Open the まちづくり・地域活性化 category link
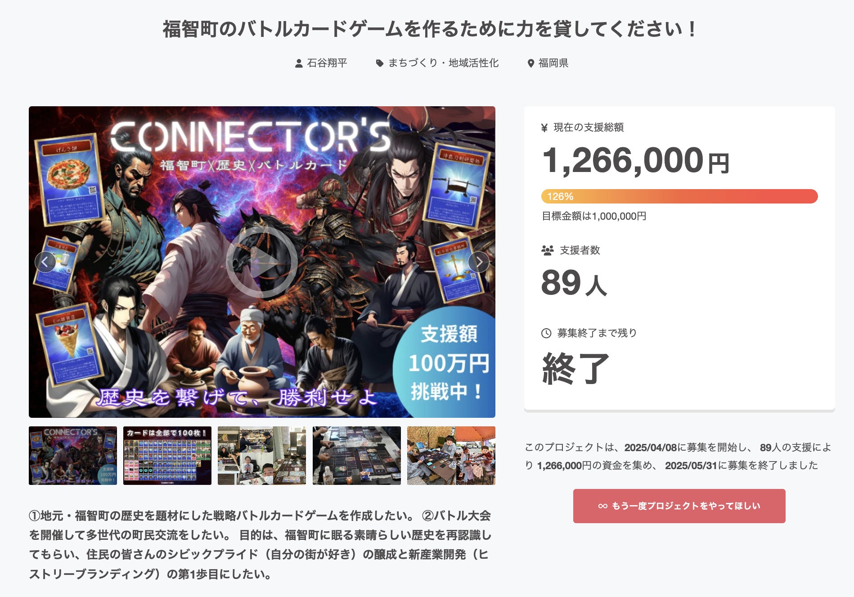The height and width of the screenshot is (597, 854). pos(443,63)
